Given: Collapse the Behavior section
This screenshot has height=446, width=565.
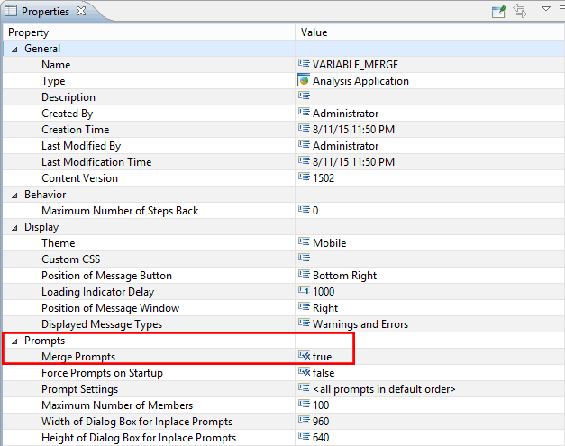Looking at the screenshot, I should point(14,195).
